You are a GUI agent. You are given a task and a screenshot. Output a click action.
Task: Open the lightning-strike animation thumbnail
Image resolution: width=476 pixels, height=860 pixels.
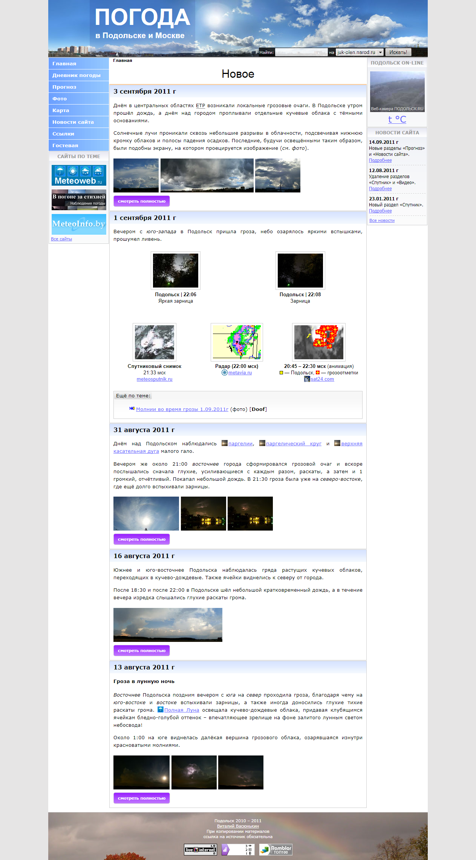[x=319, y=342]
